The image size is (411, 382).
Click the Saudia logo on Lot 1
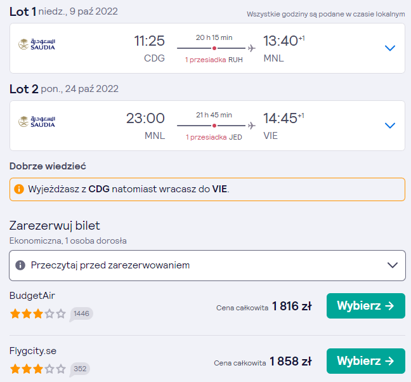[x=37, y=44]
